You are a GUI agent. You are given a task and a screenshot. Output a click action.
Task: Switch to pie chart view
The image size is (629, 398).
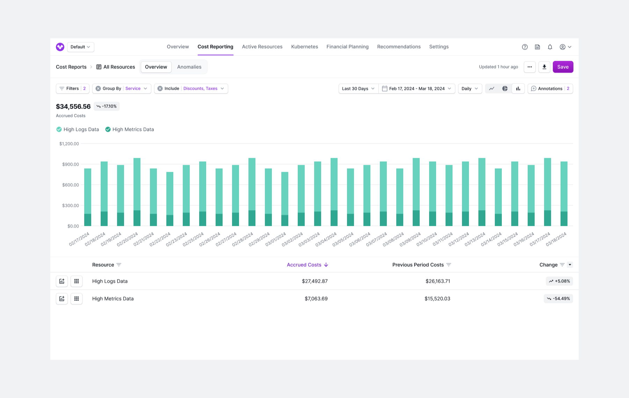coord(505,89)
